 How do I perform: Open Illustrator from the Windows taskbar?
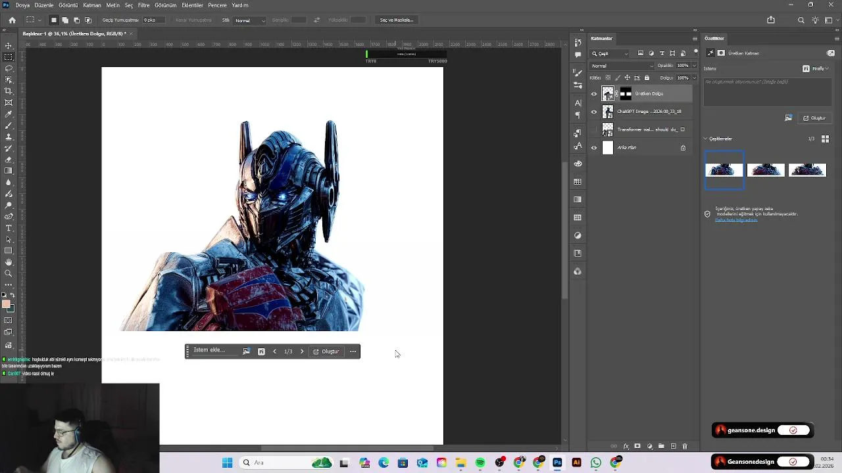[x=576, y=462]
